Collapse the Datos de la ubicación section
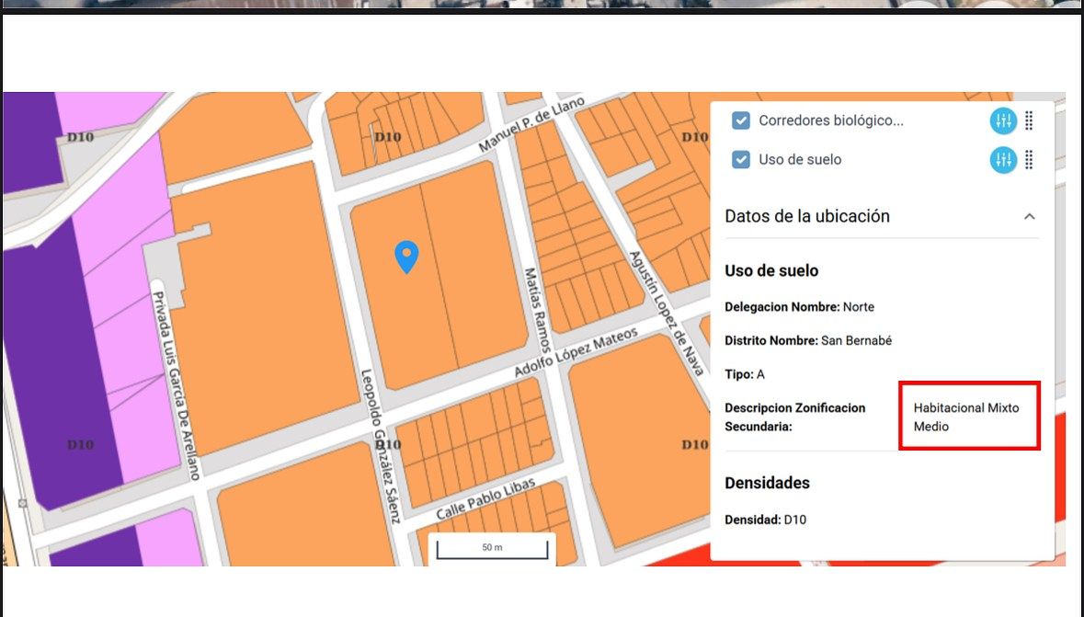 coord(1030,217)
